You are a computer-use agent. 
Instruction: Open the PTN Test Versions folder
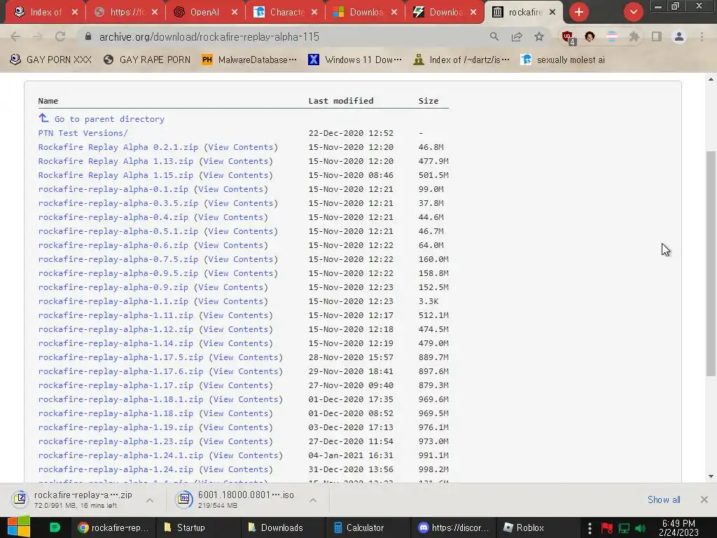point(83,133)
